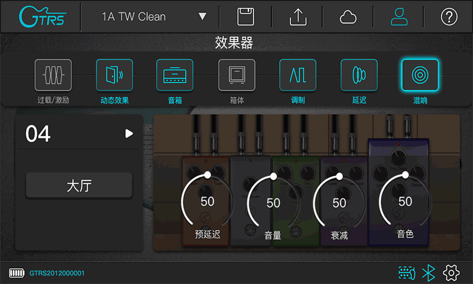Click the 效果器 effects title
This screenshot has width=473, height=284.
234,43
